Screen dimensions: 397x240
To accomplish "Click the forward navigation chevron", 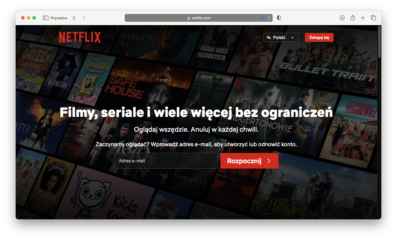I will [84, 18].
